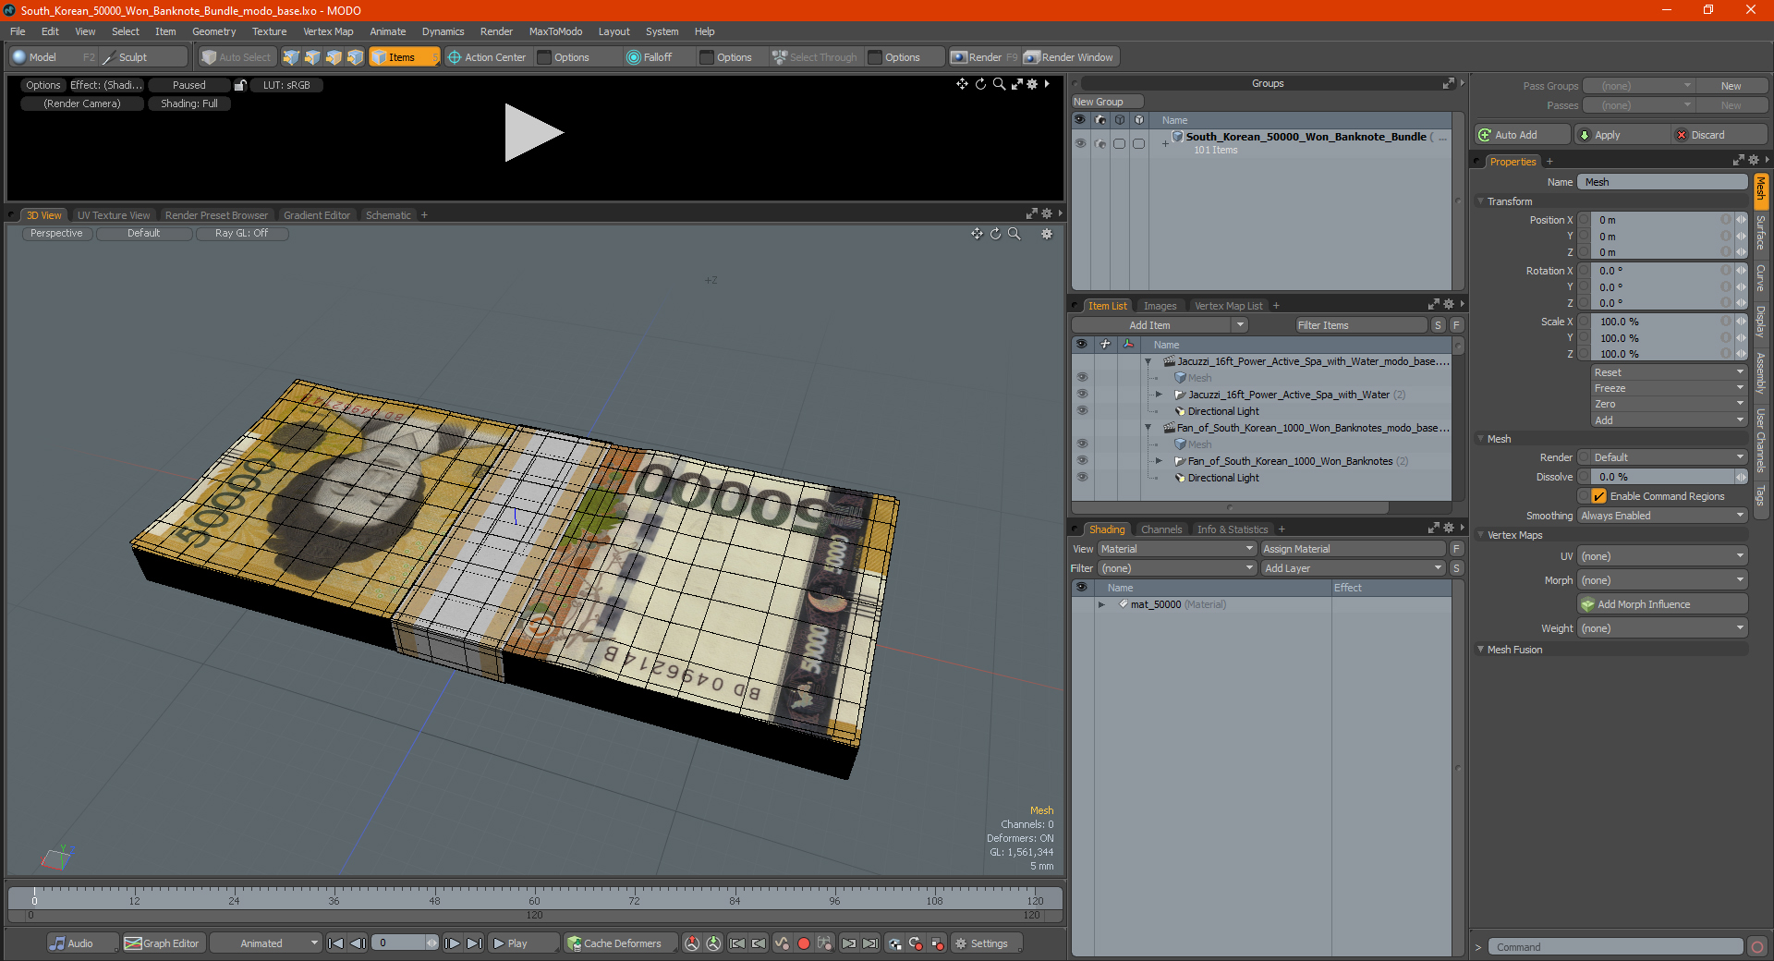Click the Discard button
Screen dimensions: 1774x961
point(1719,135)
